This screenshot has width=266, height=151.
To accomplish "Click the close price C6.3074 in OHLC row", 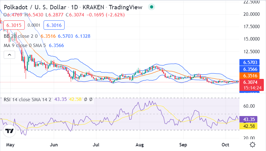I will click(x=75, y=15).
